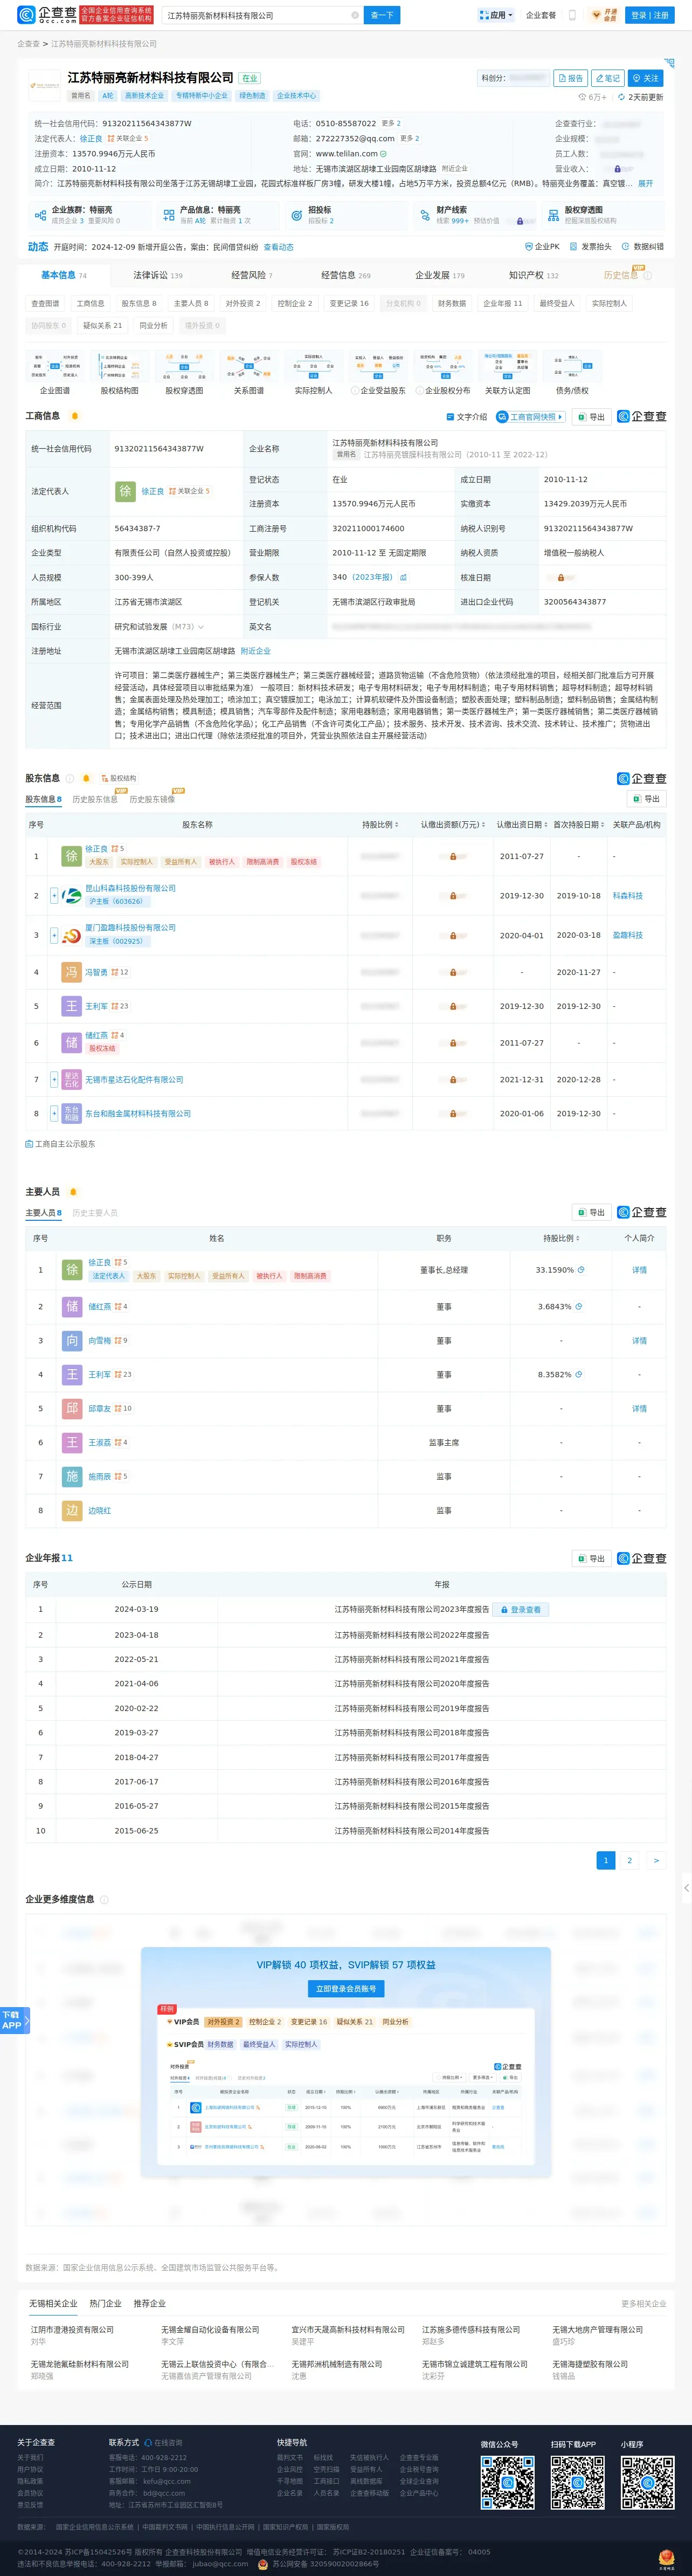Image resolution: width=692 pixels, height=2576 pixels.
Task: Click 查看动态 link
Action: (x=278, y=247)
